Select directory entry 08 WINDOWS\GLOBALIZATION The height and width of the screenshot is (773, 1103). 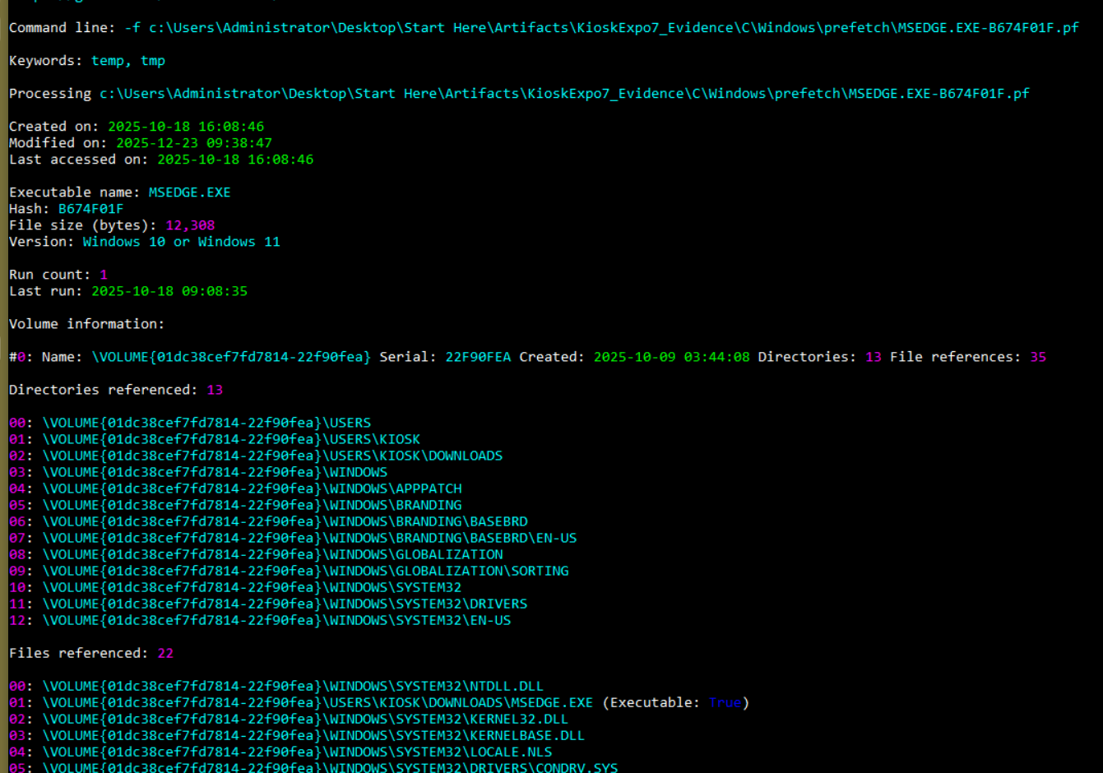click(256, 554)
